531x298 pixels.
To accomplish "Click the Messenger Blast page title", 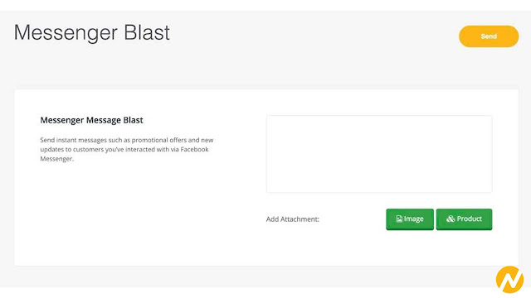I will [92, 33].
